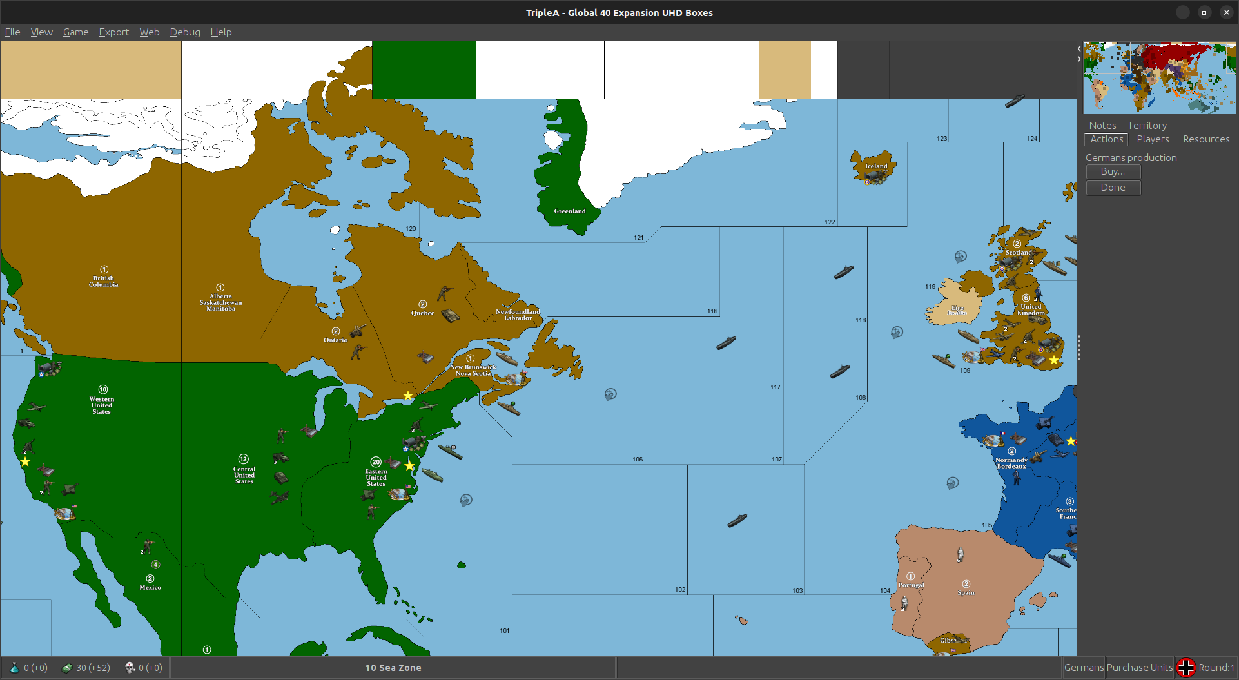Select the infantry unit in Portugal

click(904, 603)
